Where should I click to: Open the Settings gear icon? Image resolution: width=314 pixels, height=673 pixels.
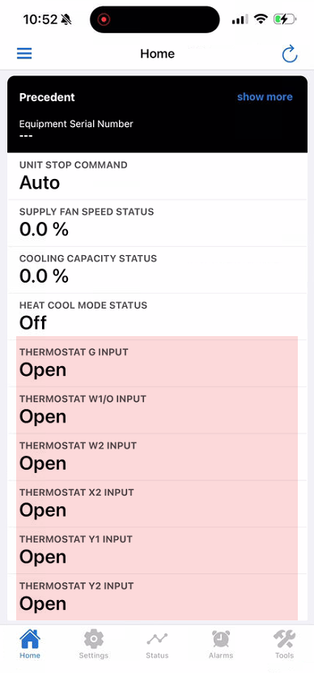pos(94,638)
